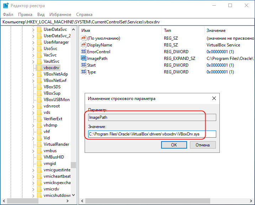Click the UserDataSvc folder icon

pyautogui.click(x=39, y=29)
